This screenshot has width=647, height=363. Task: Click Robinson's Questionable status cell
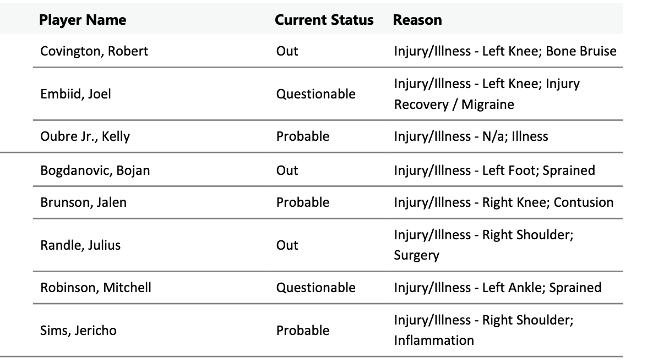tap(316, 288)
